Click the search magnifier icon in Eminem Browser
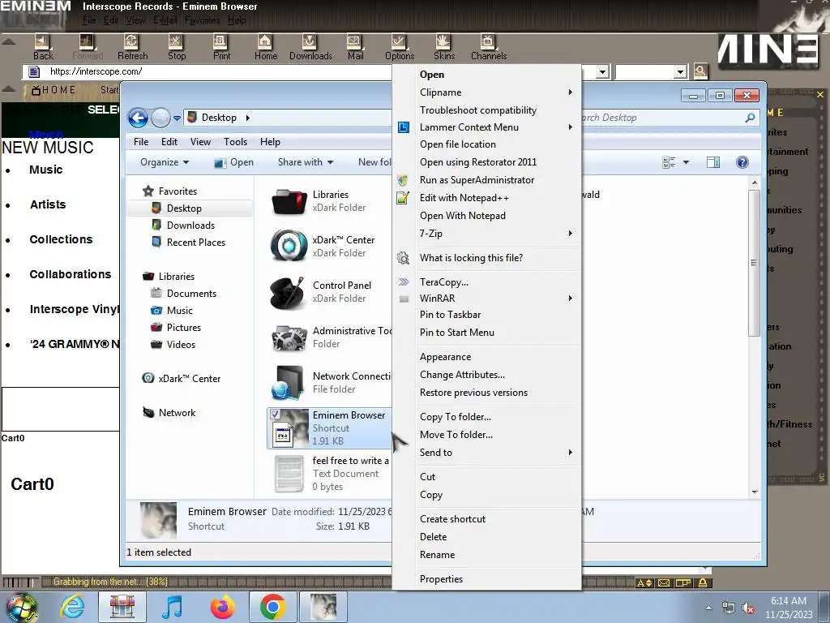This screenshot has width=830, height=623. [x=700, y=71]
